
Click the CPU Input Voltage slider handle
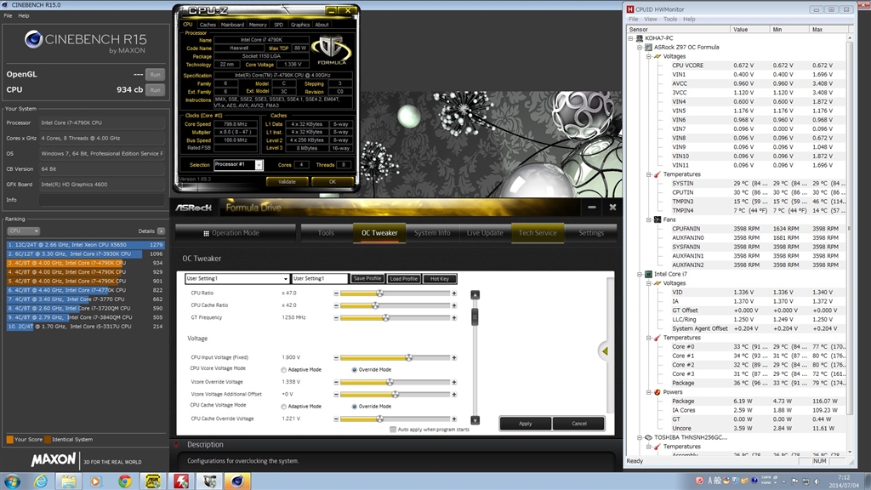click(x=409, y=358)
